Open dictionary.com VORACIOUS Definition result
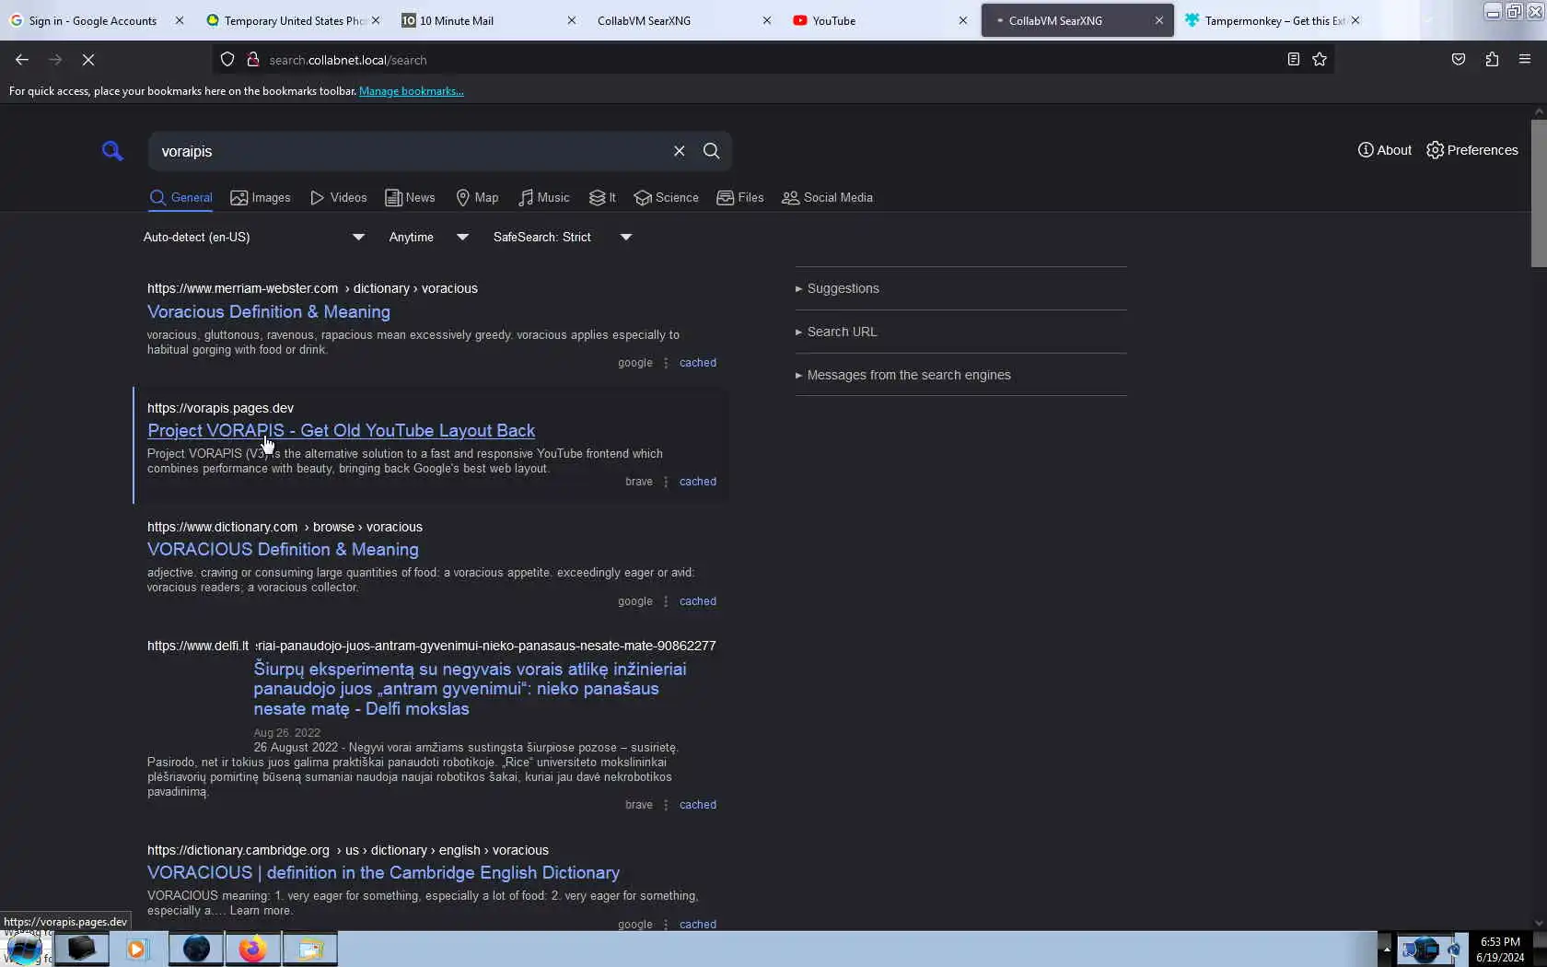The image size is (1547, 967). click(x=283, y=550)
